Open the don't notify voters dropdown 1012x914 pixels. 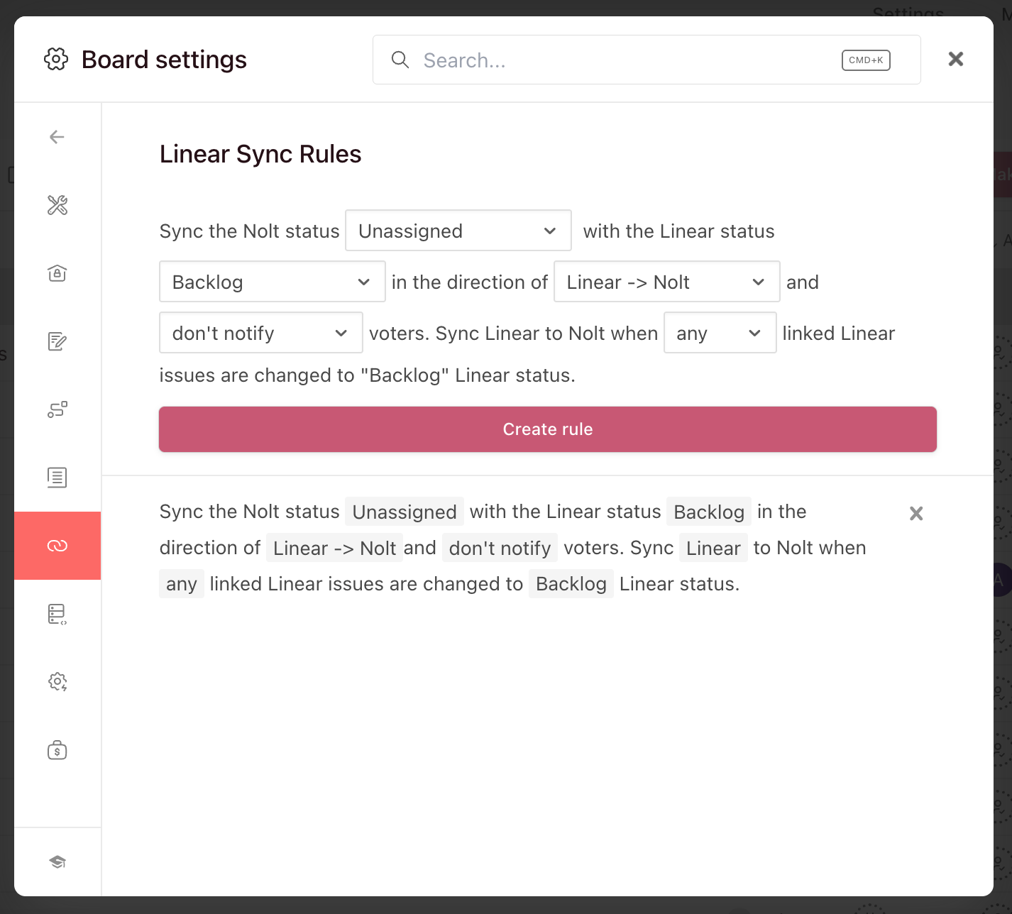coord(261,333)
